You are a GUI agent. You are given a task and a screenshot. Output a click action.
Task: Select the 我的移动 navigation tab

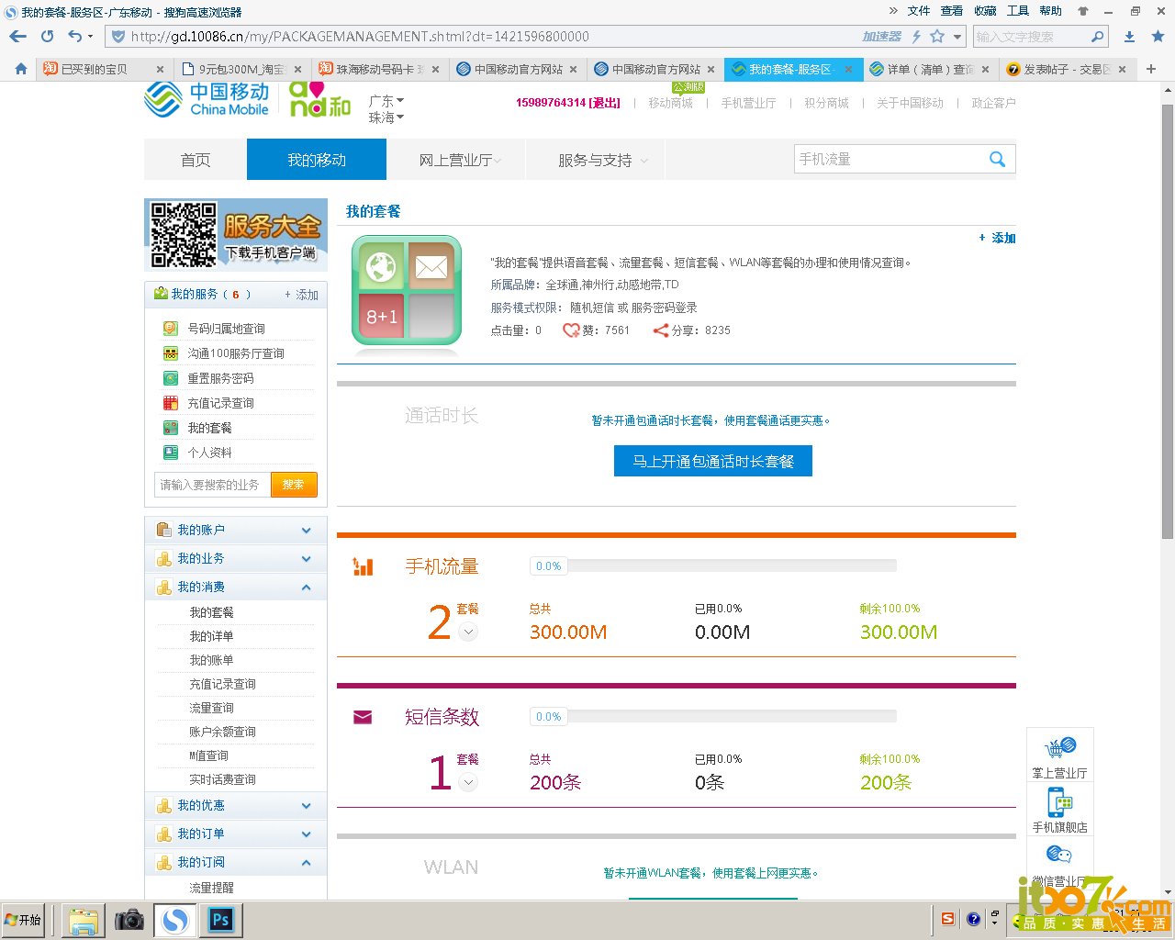pyautogui.click(x=317, y=160)
